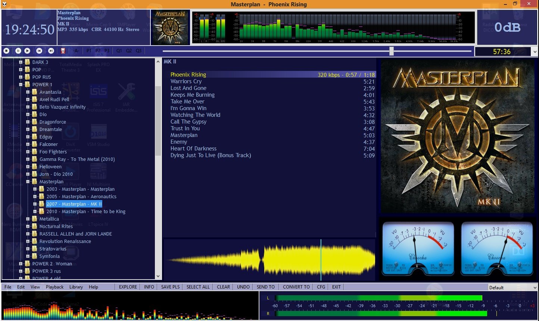539x321 pixels.
Task: Toggle the P1 preset button
Action: point(89,51)
